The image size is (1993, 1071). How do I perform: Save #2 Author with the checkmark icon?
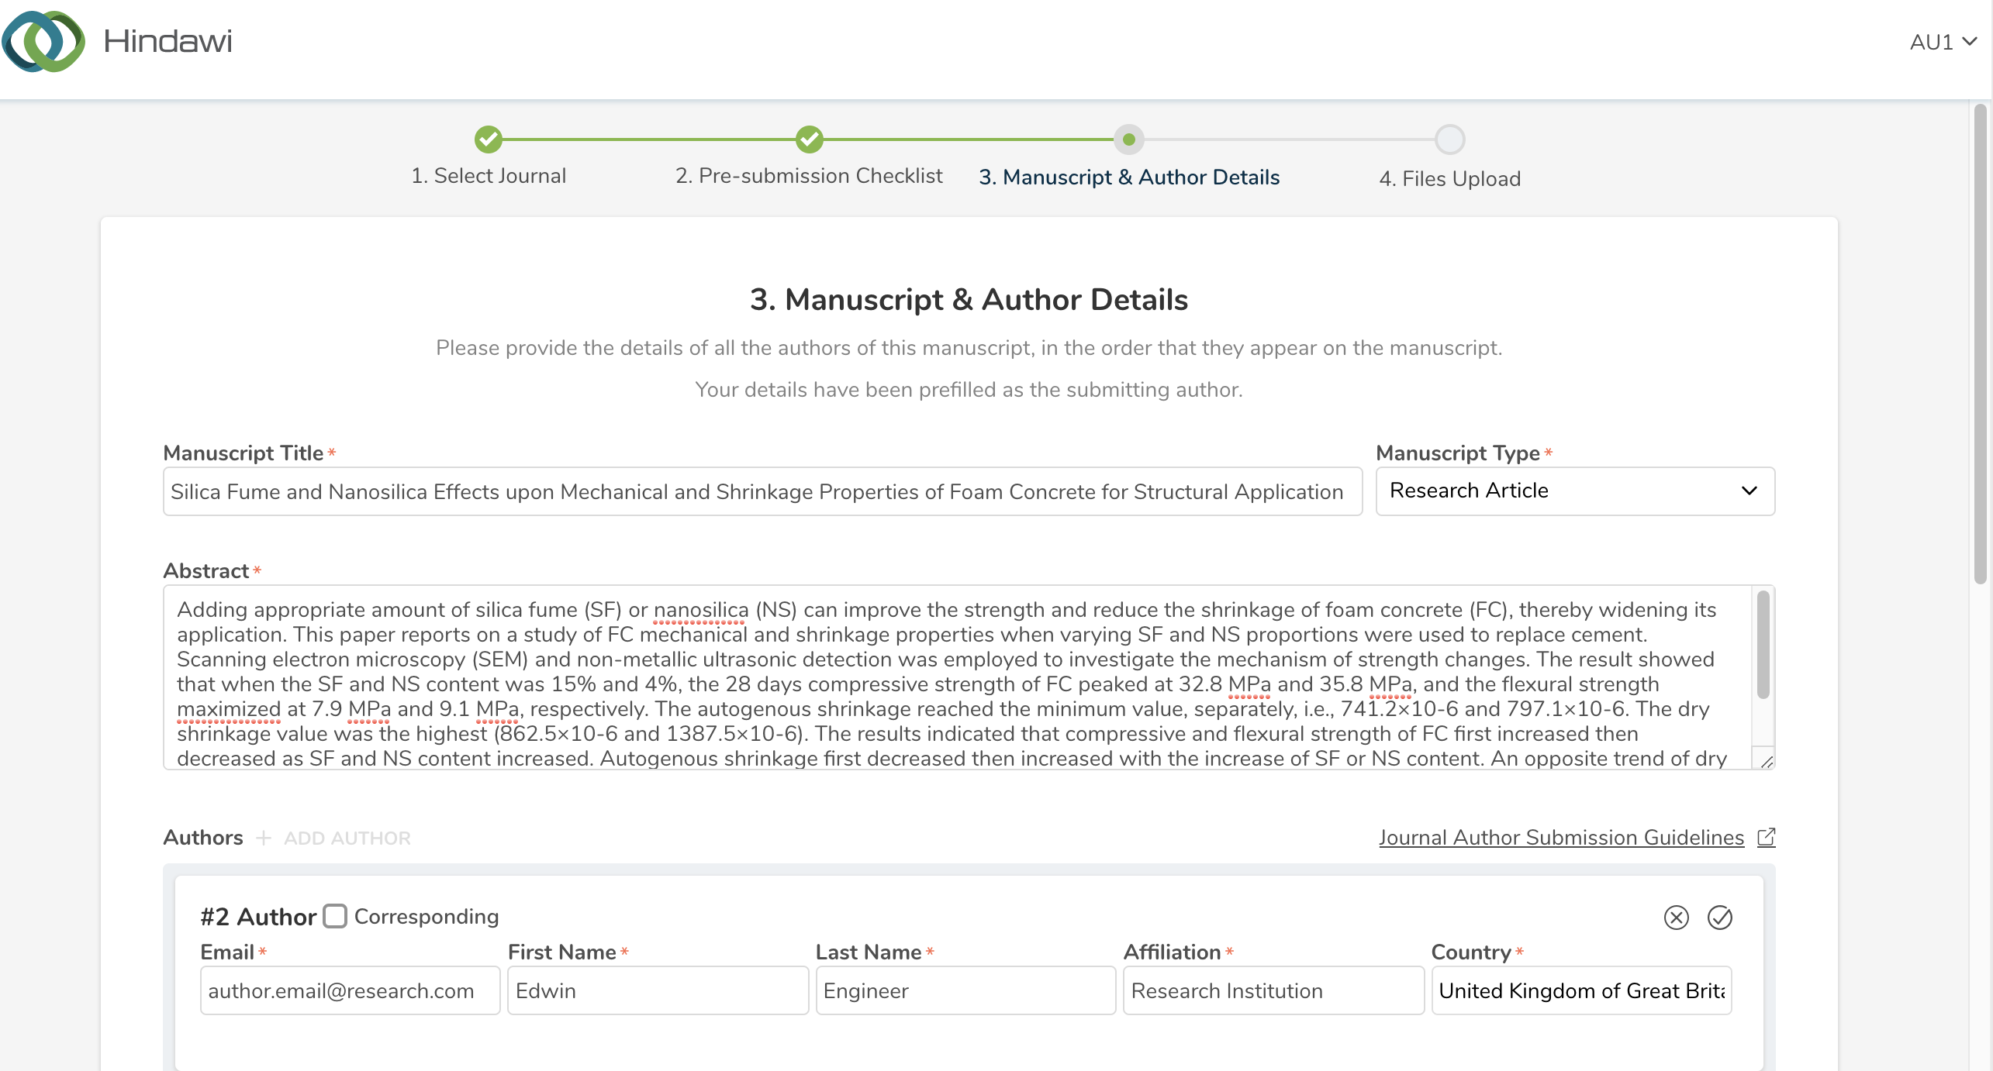point(1719,918)
